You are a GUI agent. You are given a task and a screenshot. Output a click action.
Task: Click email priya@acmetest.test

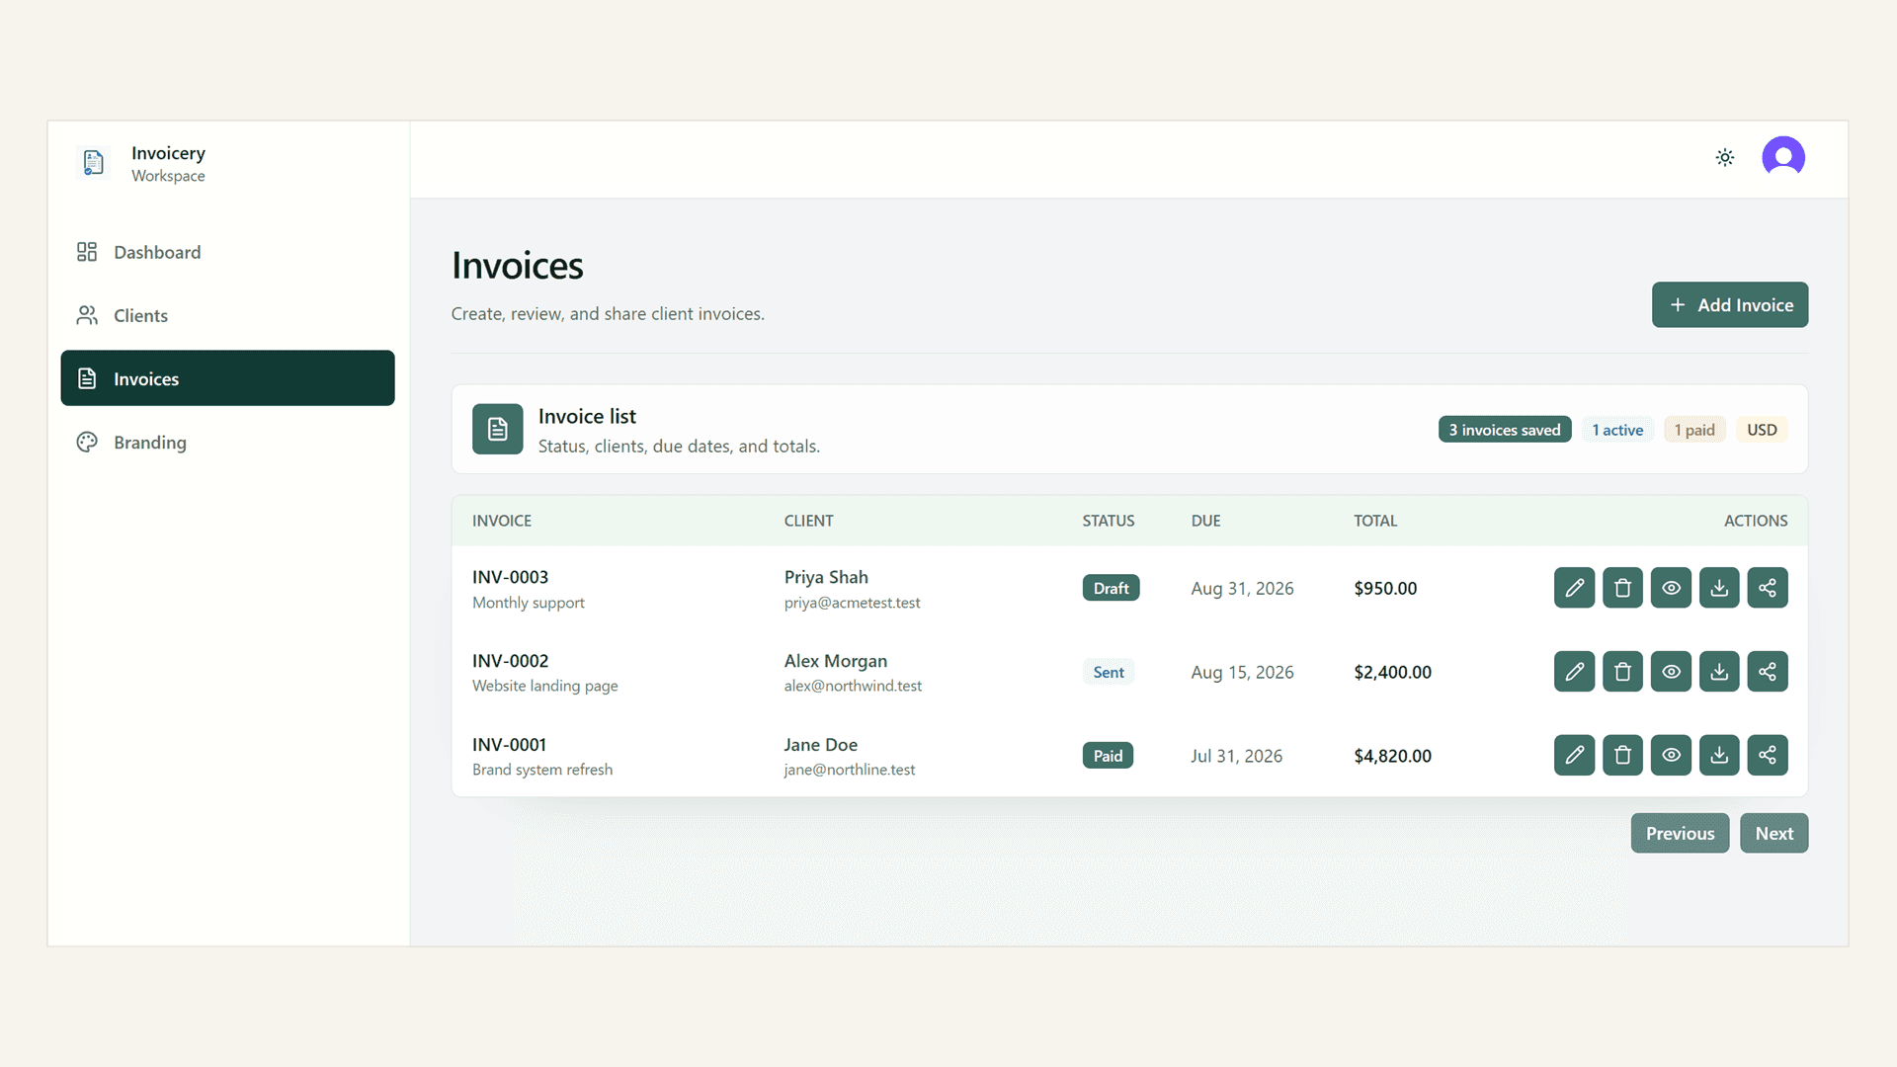(852, 603)
